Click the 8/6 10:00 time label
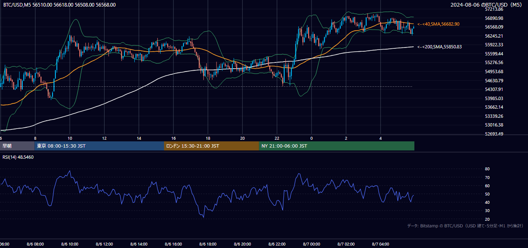Screen dimensions: 528x248 click(x=70, y=244)
